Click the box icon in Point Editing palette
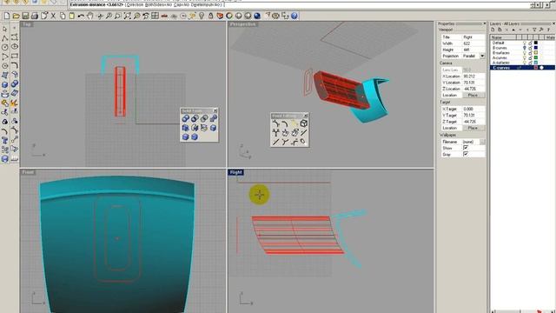This screenshot has height=313, width=556. point(303,123)
